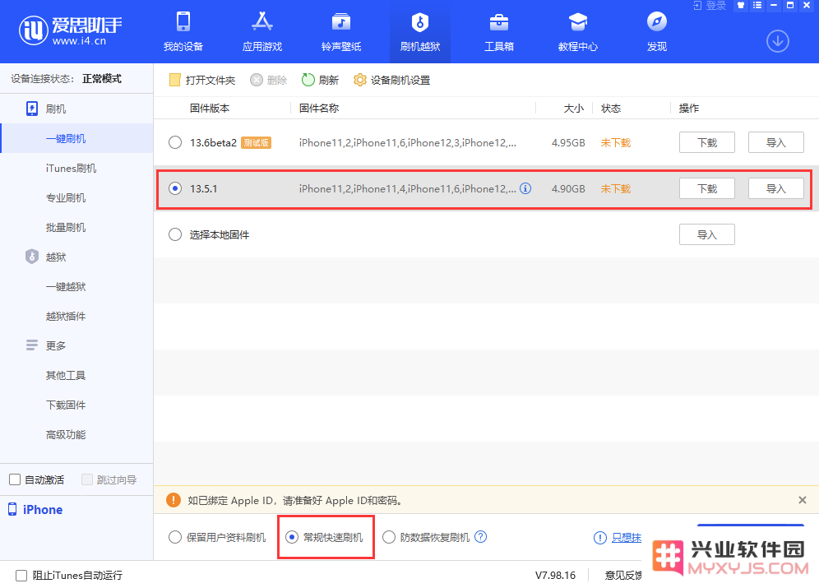Open 设备刷机设置 flash settings
The image size is (819, 588).
tap(391, 80)
